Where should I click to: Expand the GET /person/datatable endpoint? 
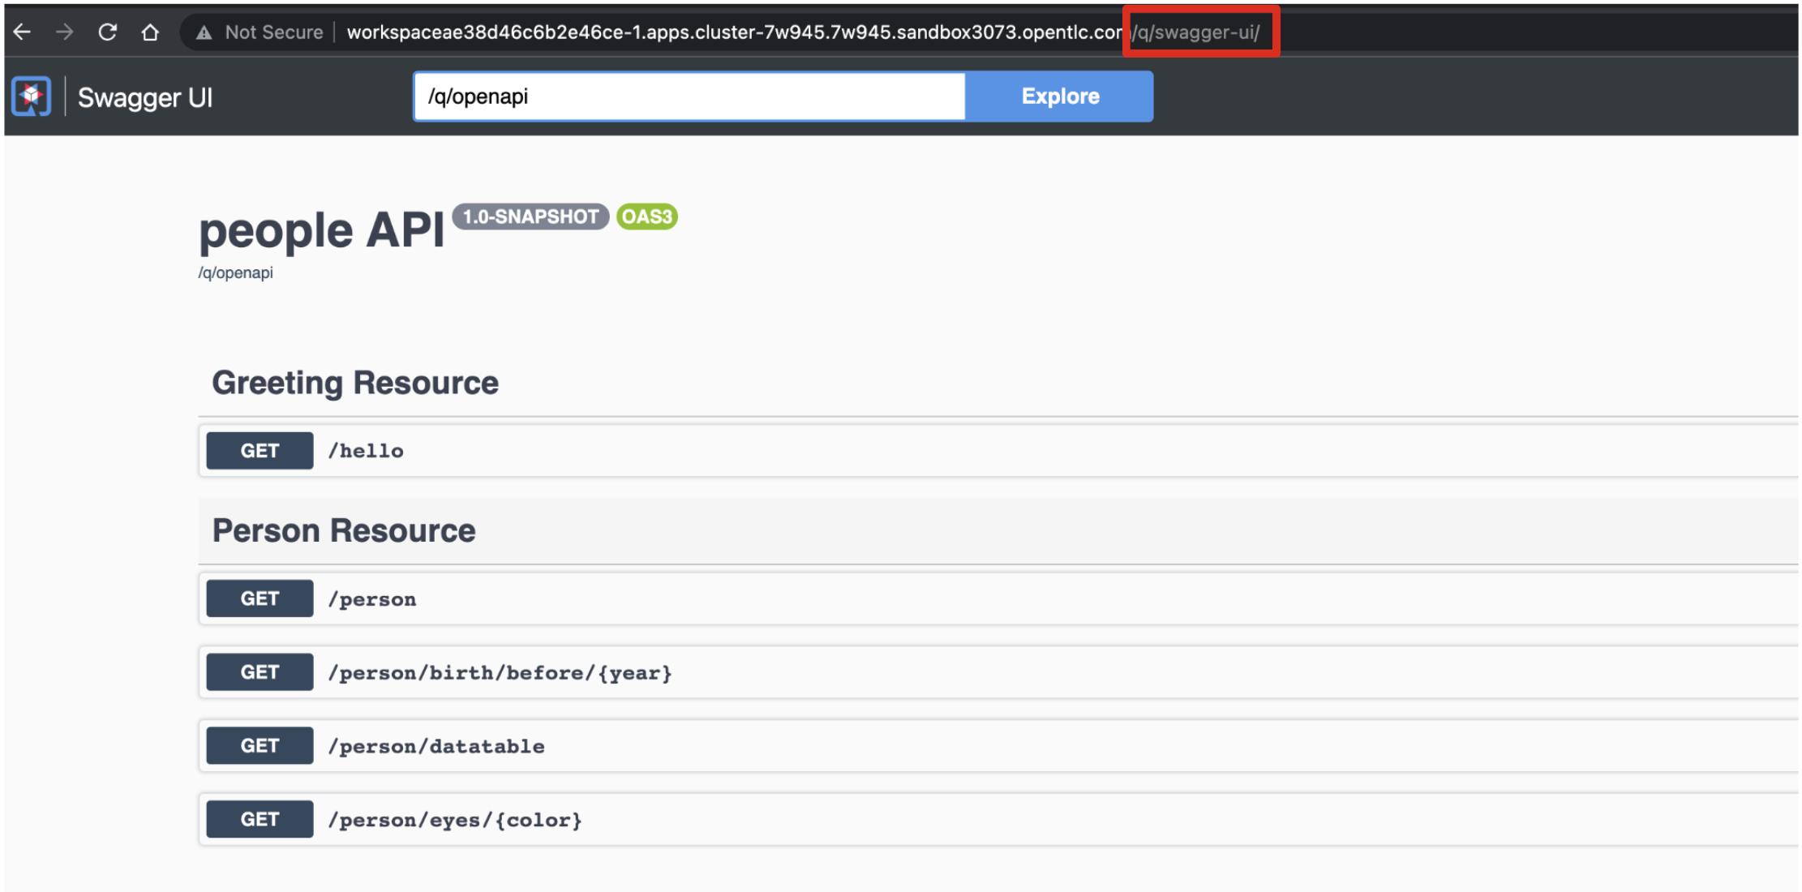coord(436,746)
